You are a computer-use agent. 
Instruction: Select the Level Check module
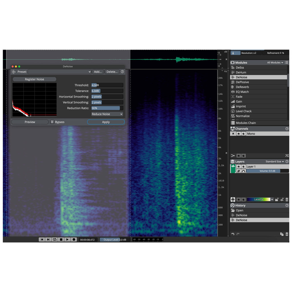[x=258, y=111]
